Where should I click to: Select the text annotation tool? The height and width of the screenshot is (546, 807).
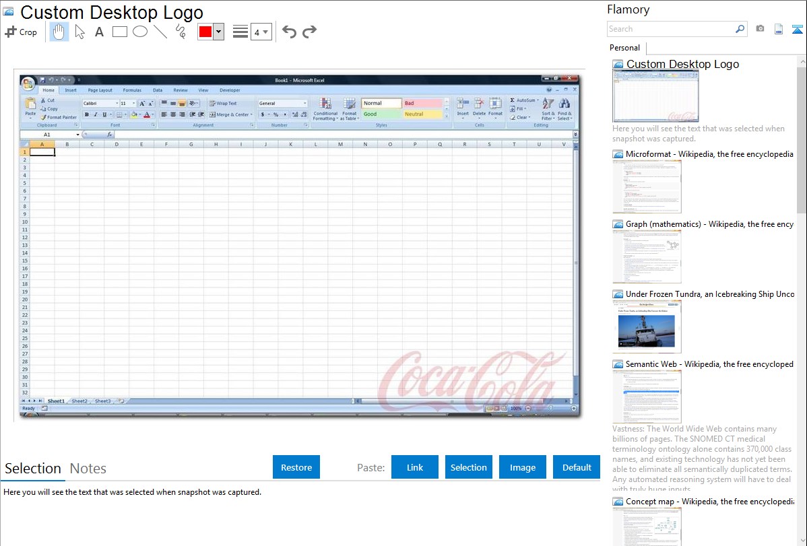pos(99,32)
